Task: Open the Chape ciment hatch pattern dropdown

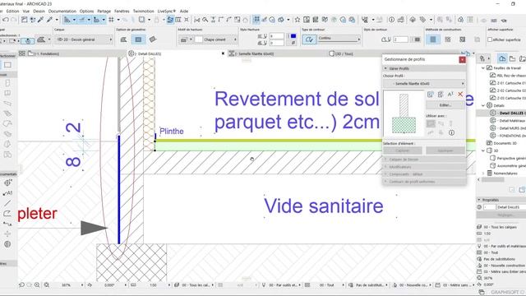Action: point(219,39)
